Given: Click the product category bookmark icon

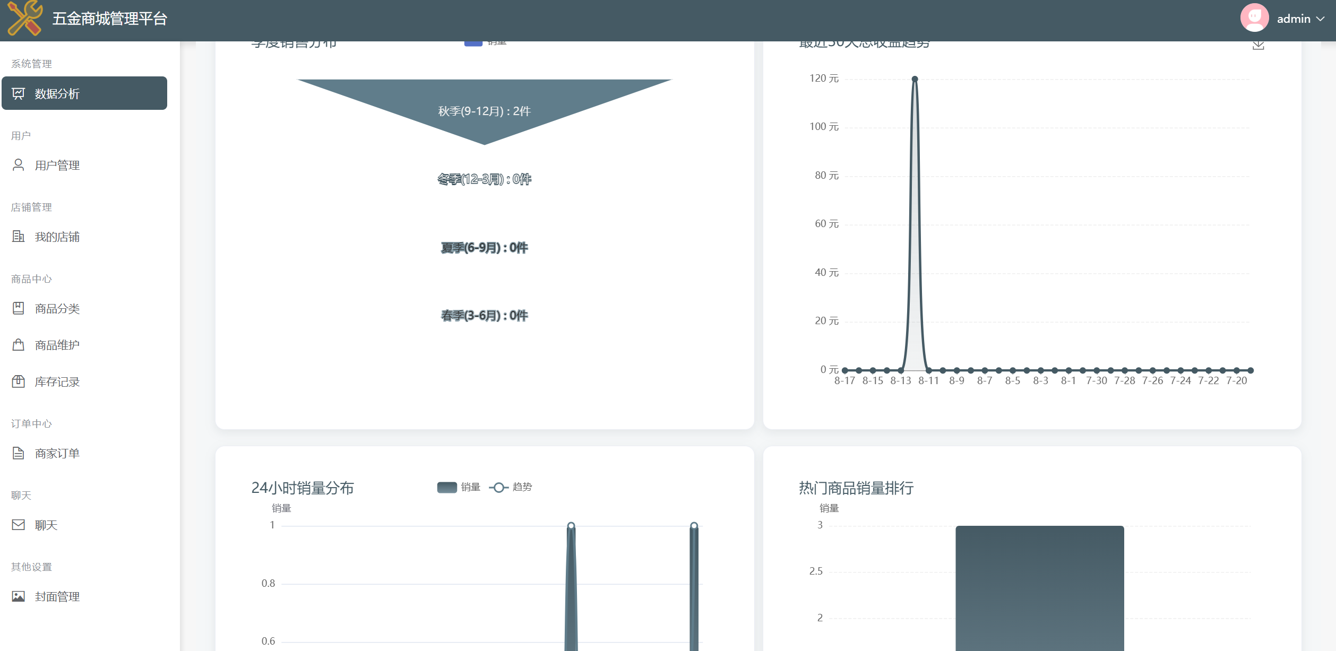Looking at the screenshot, I should point(19,308).
